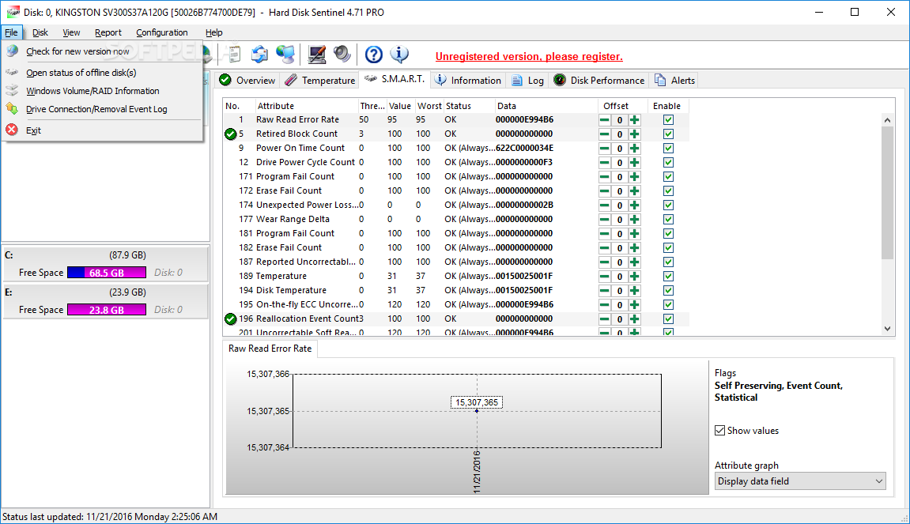Image resolution: width=910 pixels, height=524 pixels.
Task: Select the Unexpected Power Loss row
Action: point(456,205)
